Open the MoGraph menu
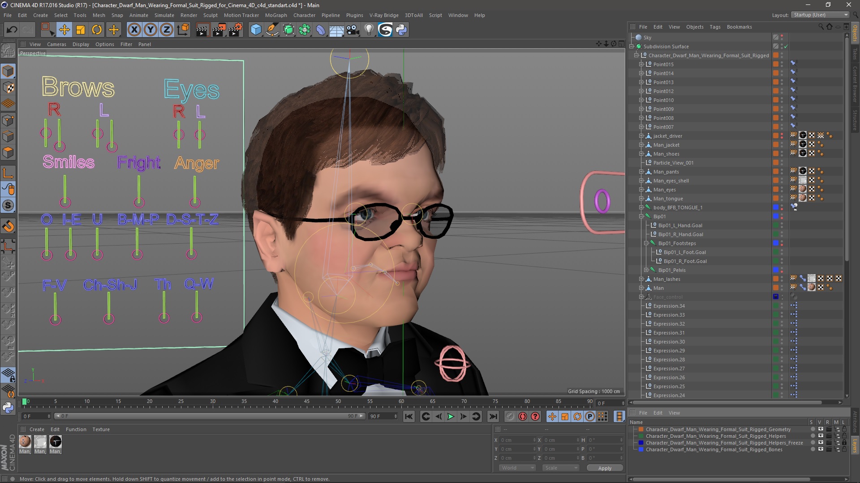The width and height of the screenshot is (860, 483). [x=276, y=15]
